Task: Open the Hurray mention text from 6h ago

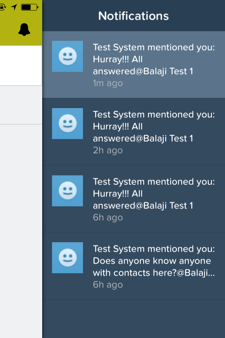Action: click(153, 194)
